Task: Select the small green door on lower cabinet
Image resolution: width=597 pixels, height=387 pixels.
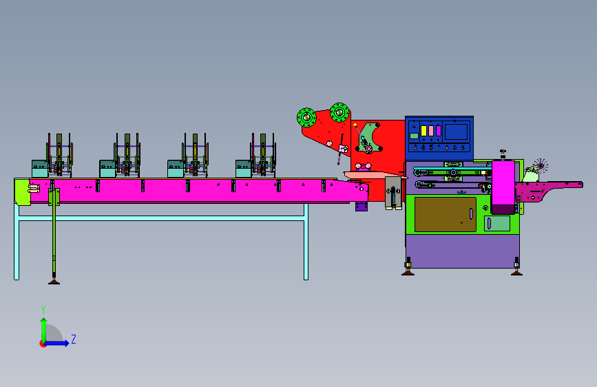Action: click(497, 223)
